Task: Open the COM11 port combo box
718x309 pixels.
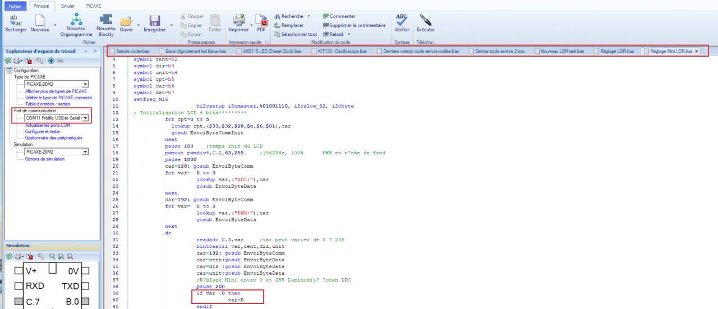Action: coord(57,118)
